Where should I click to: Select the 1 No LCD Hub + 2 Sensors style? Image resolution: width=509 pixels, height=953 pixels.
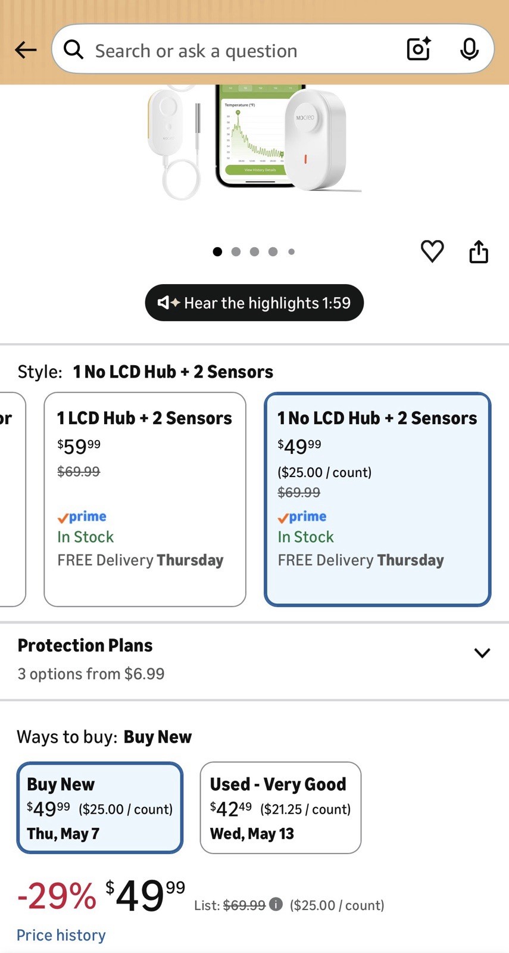tap(377, 499)
